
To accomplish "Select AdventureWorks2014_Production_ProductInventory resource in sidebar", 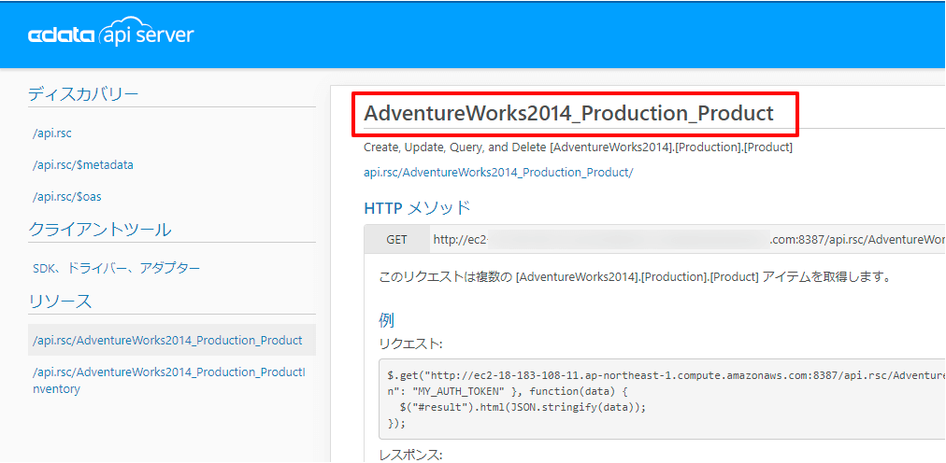I will coord(168,380).
